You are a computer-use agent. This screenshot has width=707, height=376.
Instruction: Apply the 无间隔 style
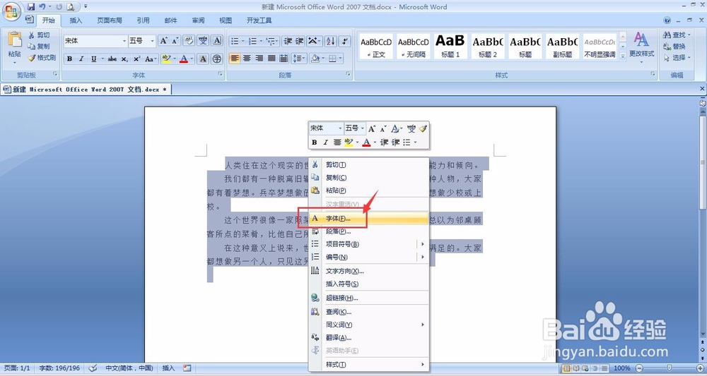tap(413, 46)
